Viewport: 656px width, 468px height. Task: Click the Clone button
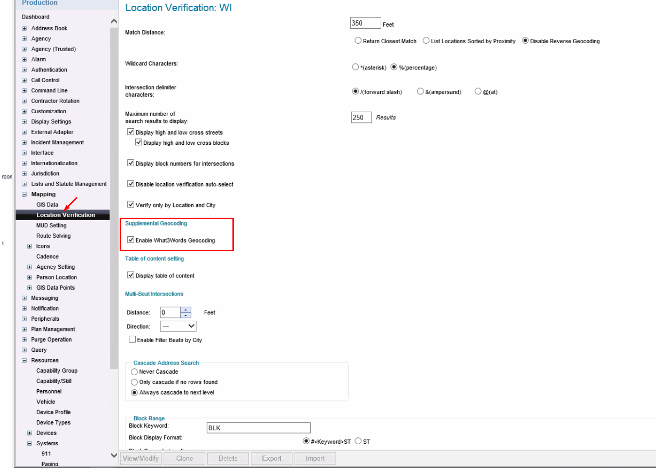(185, 458)
